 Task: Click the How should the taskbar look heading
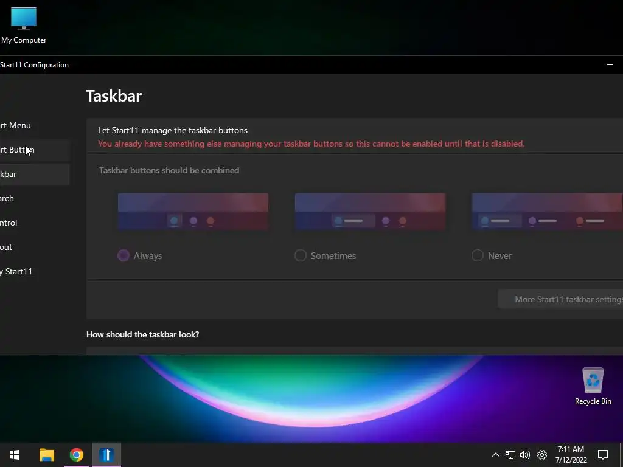click(x=142, y=334)
